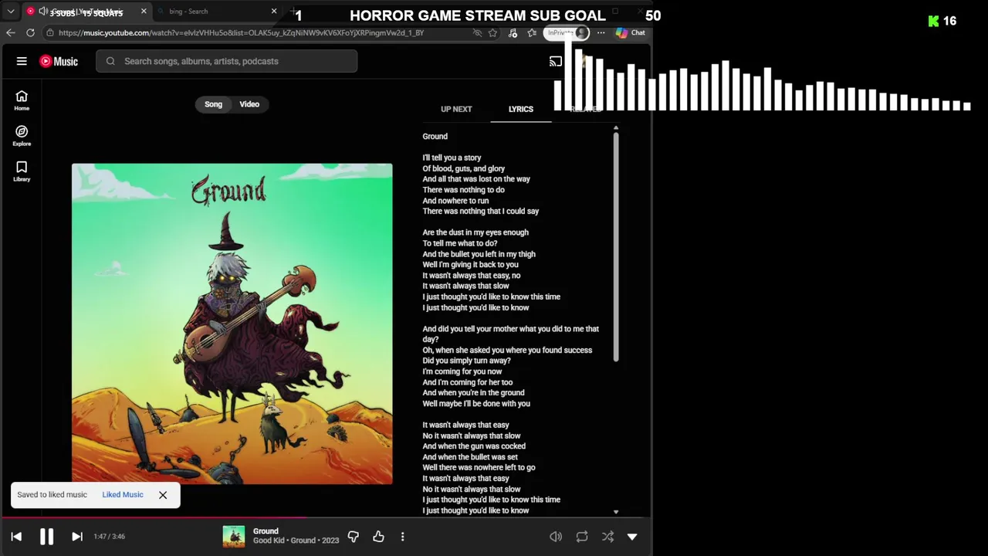Add page to favorites star
This screenshot has width=988, height=556.
492,32
